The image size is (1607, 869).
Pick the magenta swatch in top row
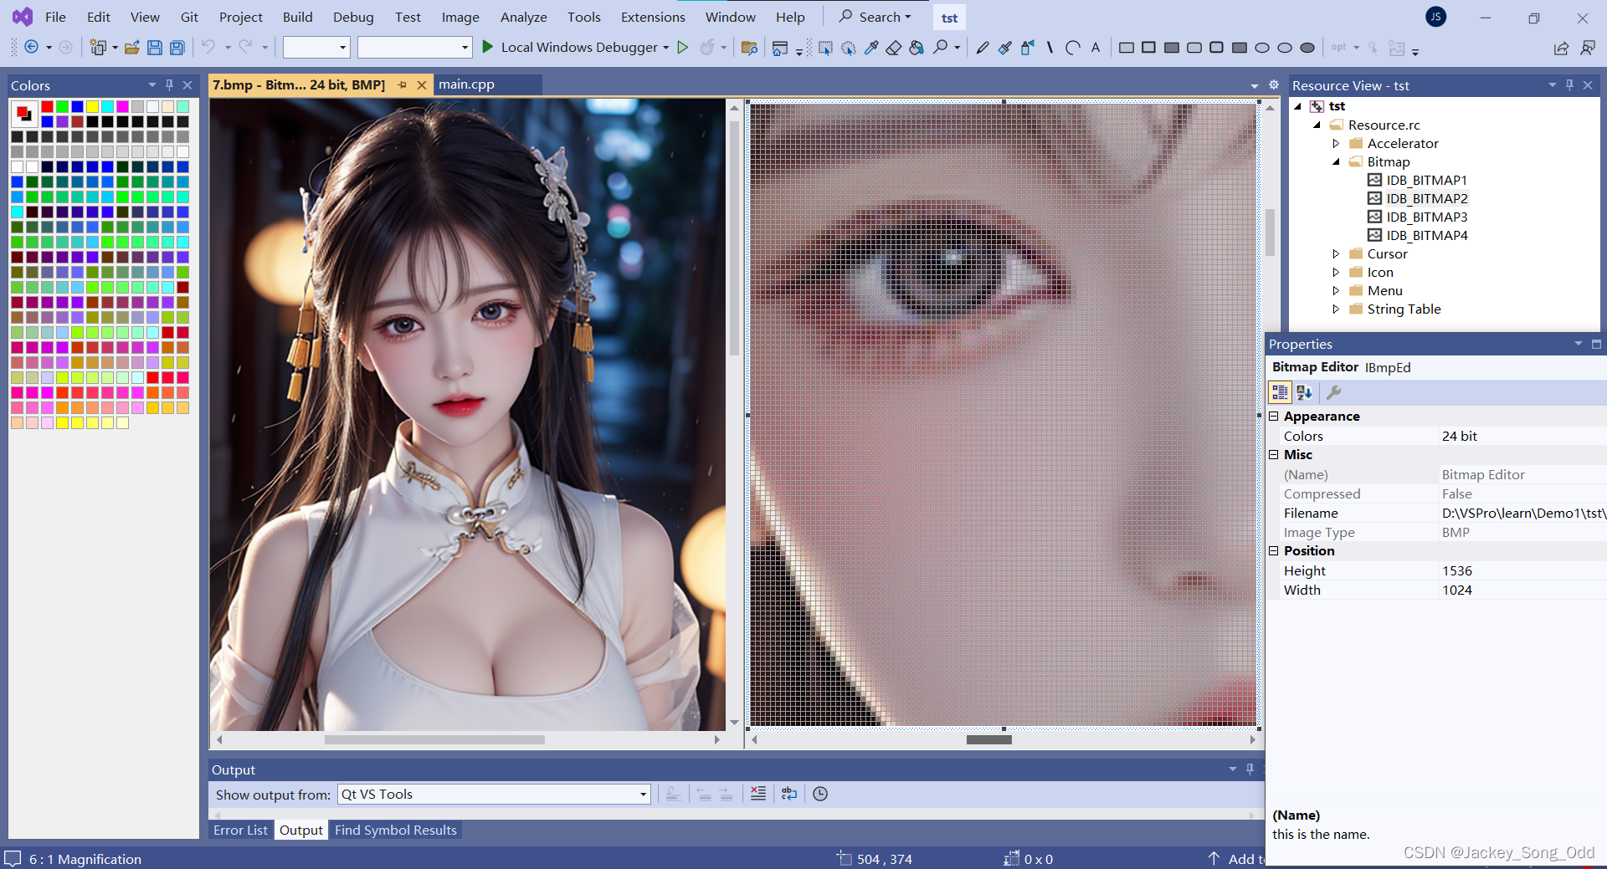pos(122,106)
